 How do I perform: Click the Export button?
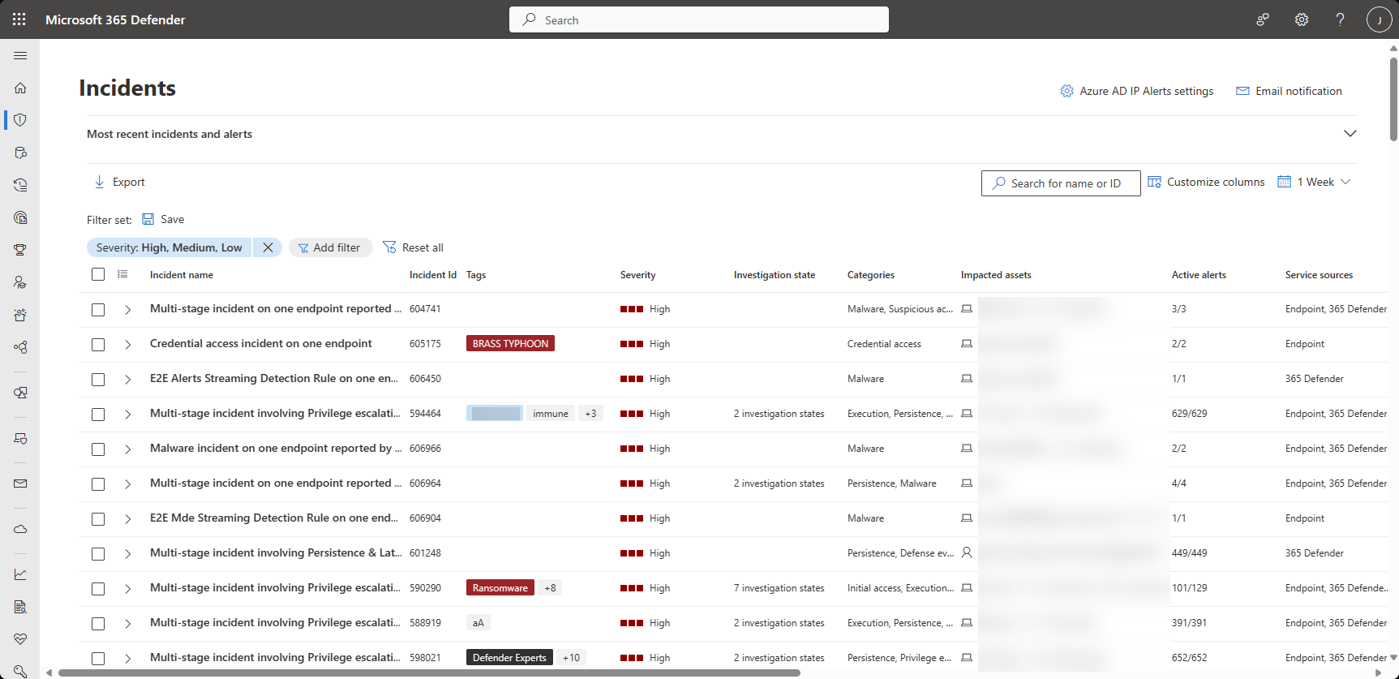pos(120,182)
